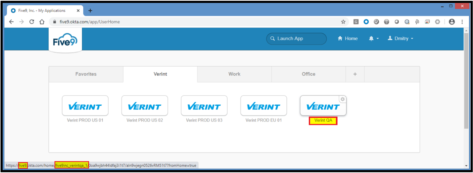Viewport: 473px width, 173px height.
Task: Click the page vertical scrollbar thumb
Action: click(x=466, y=80)
